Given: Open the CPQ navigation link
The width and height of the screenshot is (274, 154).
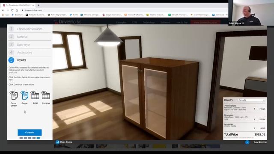Looking at the screenshot, I should (134, 22).
